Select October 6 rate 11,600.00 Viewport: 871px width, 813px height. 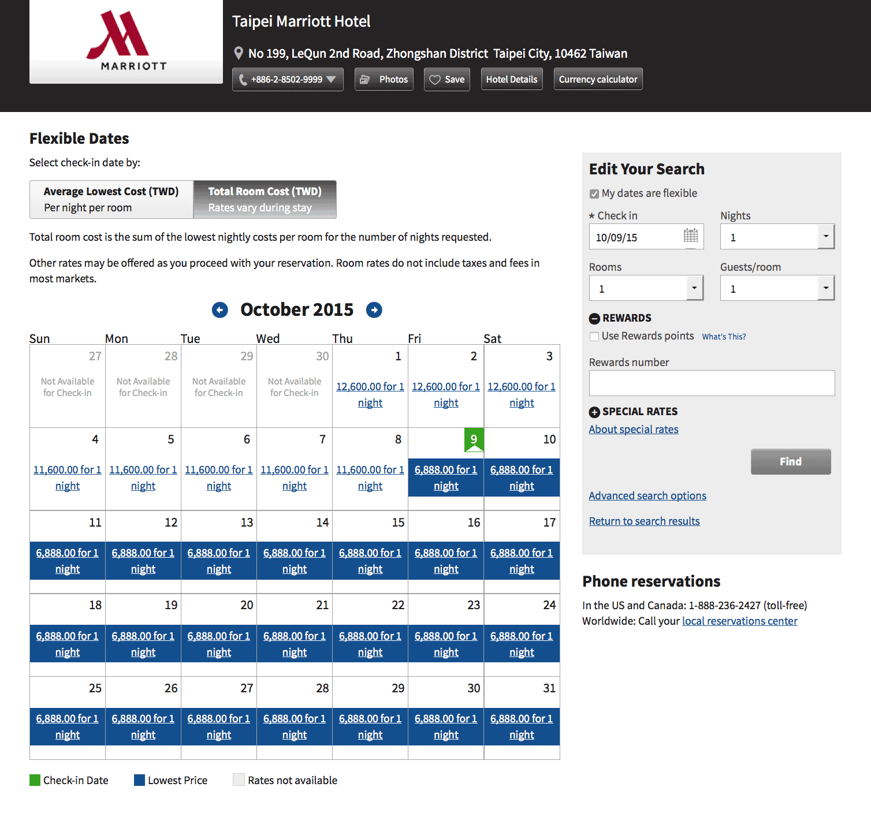(219, 478)
